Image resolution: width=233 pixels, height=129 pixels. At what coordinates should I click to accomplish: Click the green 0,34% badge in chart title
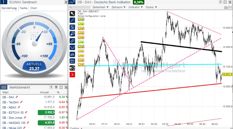[139, 2]
